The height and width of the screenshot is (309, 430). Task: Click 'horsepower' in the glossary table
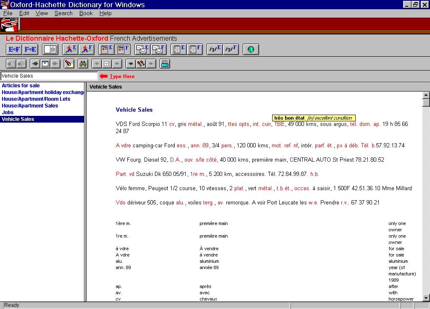click(401, 299)
